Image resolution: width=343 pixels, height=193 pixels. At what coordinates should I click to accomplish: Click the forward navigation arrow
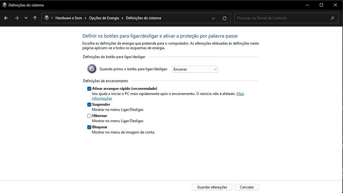17,18
